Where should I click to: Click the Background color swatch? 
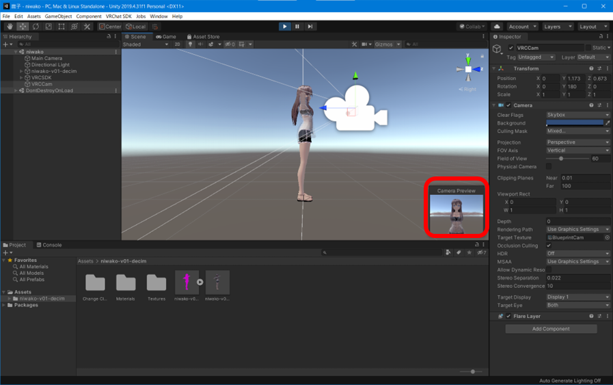[x=574, y=123]
